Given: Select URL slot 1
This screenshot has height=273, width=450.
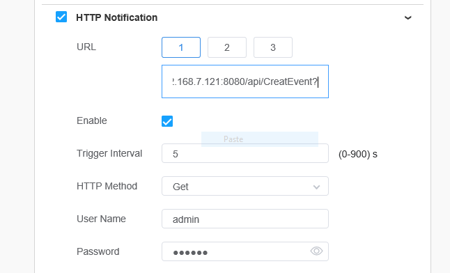Looking at the screenshot, I should tap(181, 47).
